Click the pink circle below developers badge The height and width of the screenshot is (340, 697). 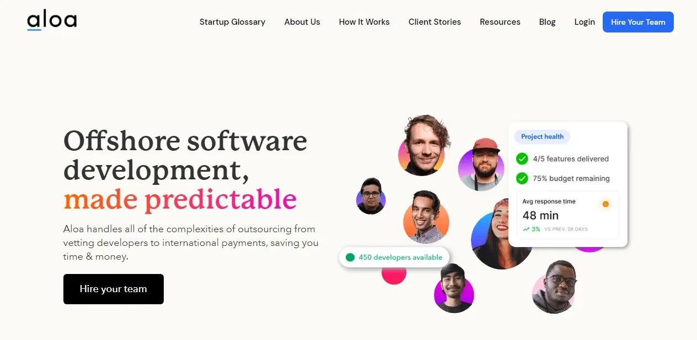coord(394,273)
